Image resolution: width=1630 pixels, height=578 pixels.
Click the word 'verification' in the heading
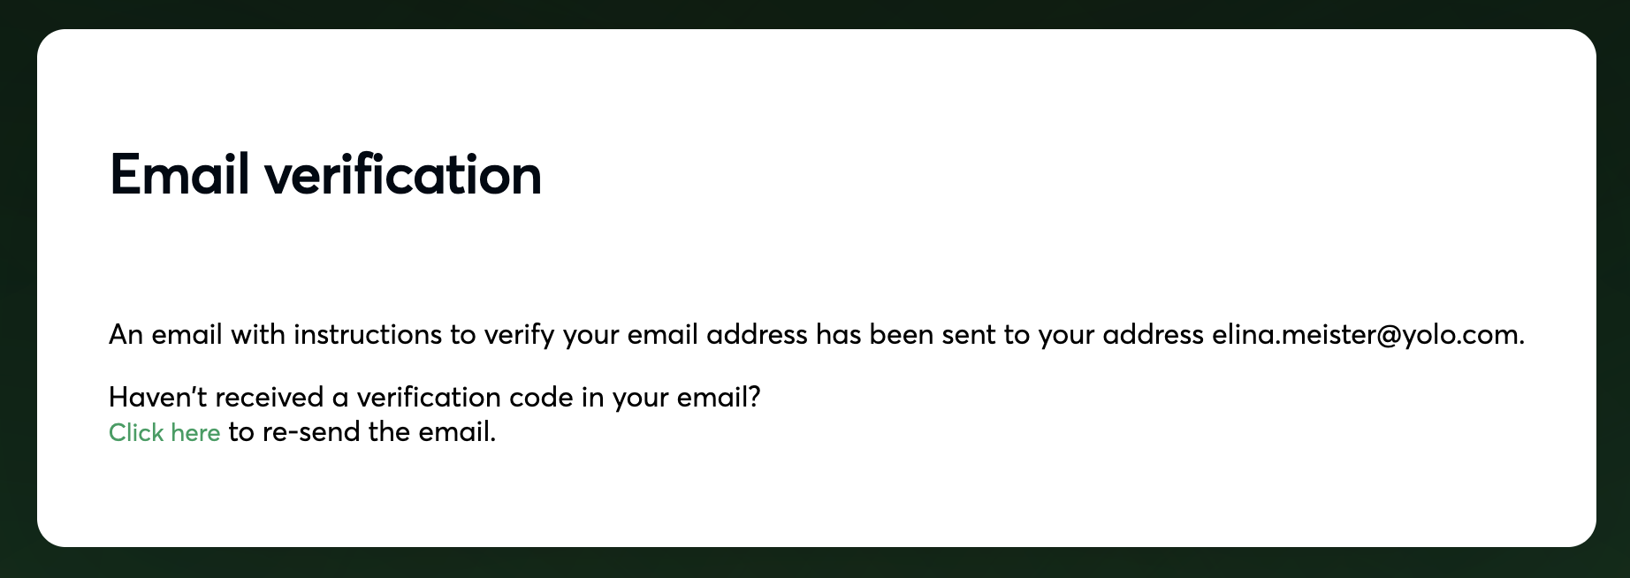coord(403,174)
